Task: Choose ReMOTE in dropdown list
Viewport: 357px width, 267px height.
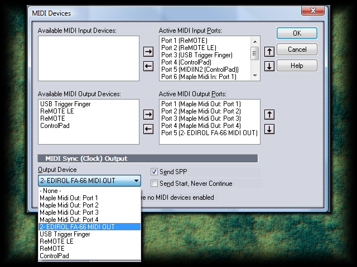Action: coord(89,249)
